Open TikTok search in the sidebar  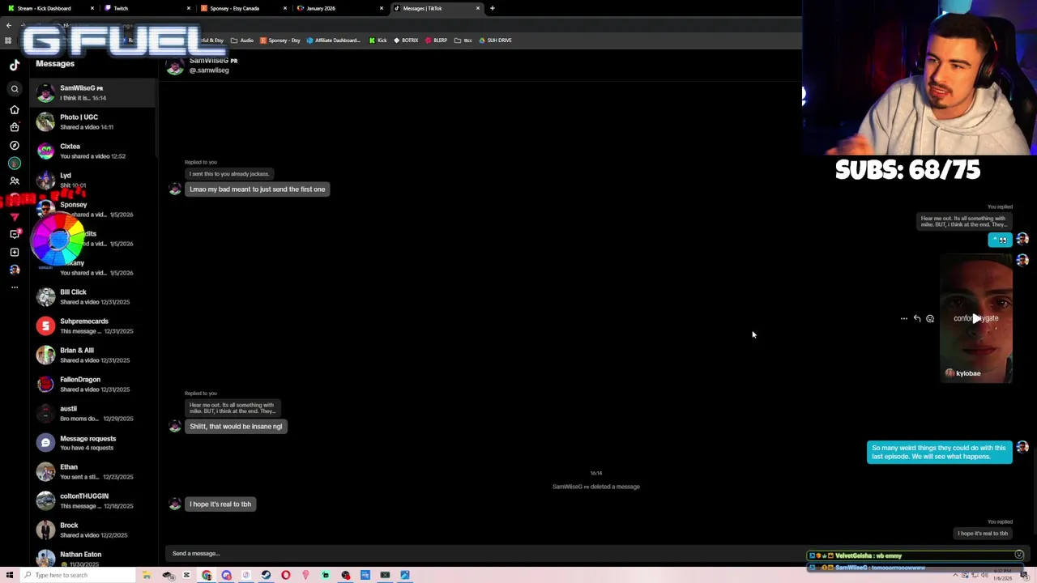(x=15, y=89)
